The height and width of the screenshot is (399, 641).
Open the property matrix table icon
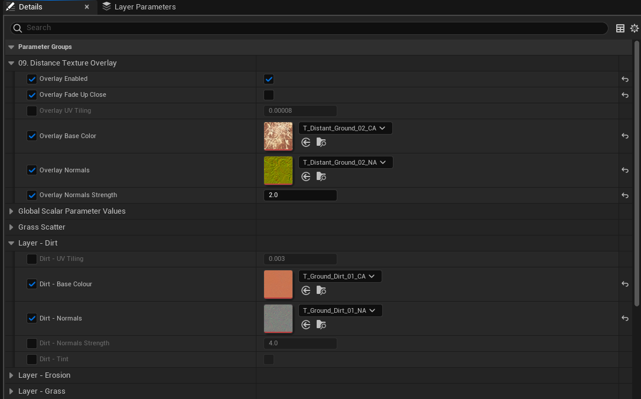coord(620,28)
